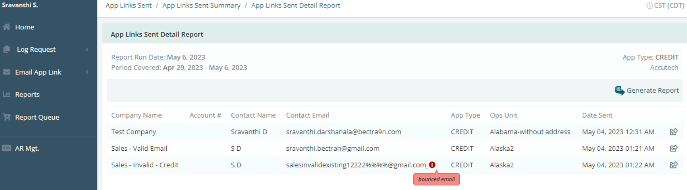The height and width of the screenshot is (190, 687).
Task: Open share icon for Test Company row
Action: (x=674, y=132)
